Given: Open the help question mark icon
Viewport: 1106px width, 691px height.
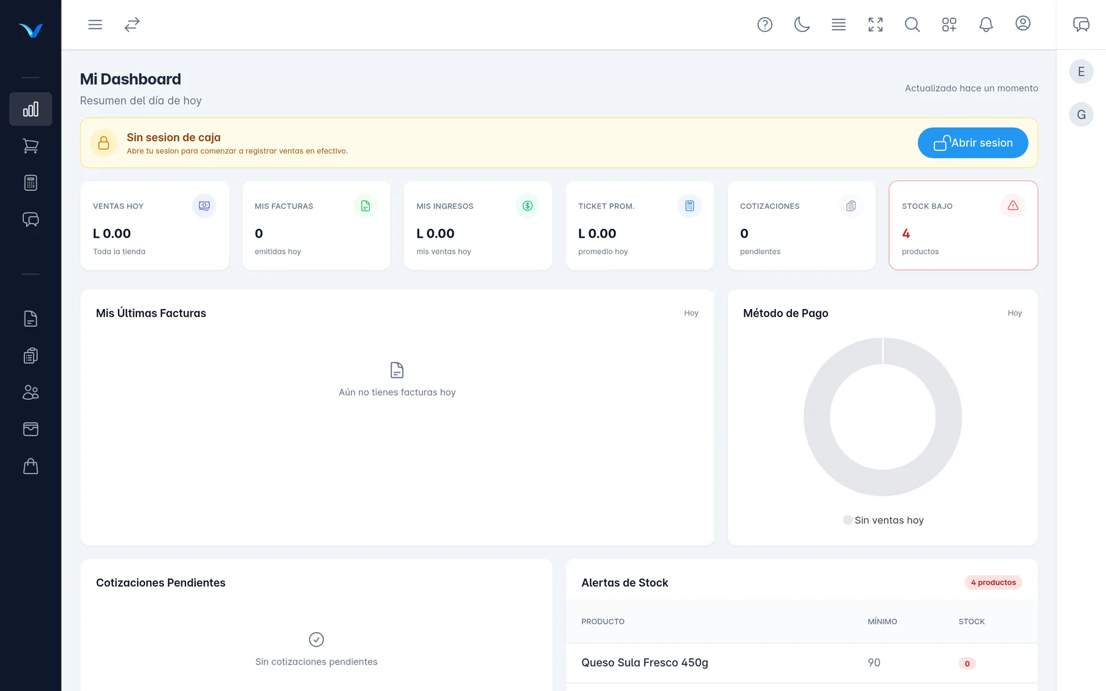Looking at the screenshot, I should [765, 25].
